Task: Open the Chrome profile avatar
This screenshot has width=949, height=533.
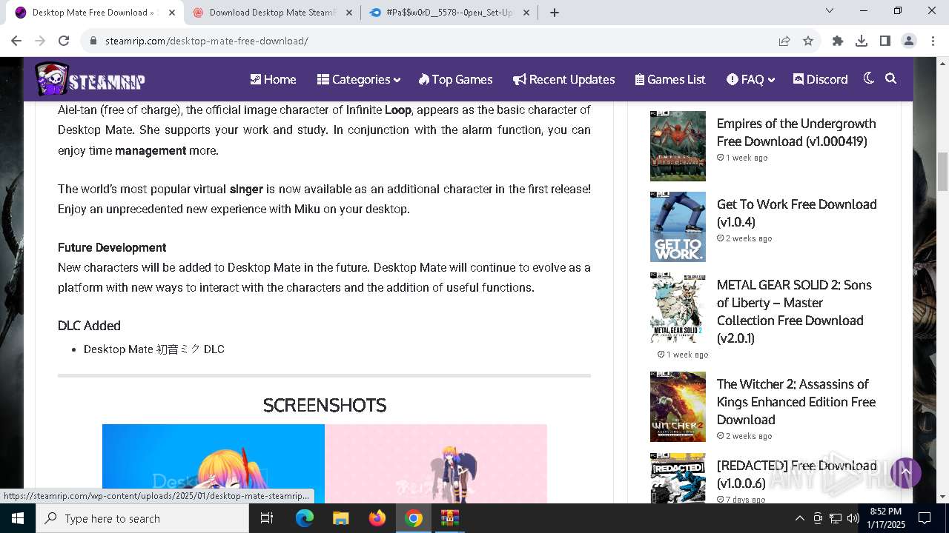Action: coord(909,41)
